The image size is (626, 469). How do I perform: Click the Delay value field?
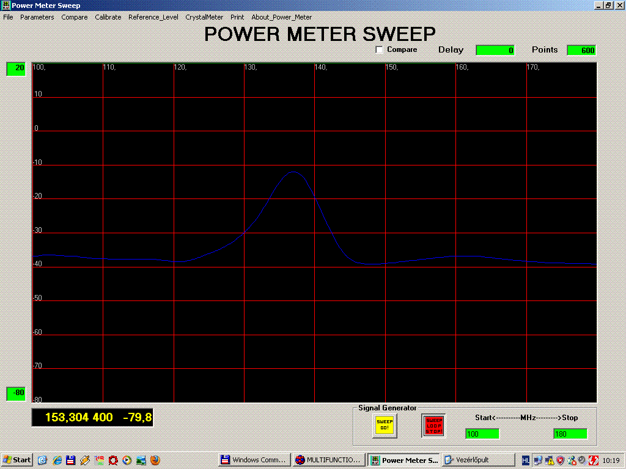coord(495,50)
